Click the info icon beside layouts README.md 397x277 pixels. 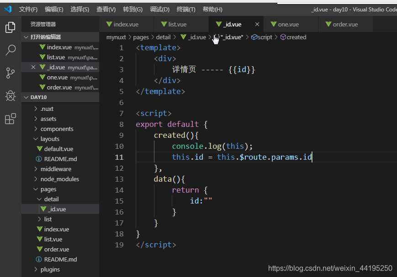[39, 159]
